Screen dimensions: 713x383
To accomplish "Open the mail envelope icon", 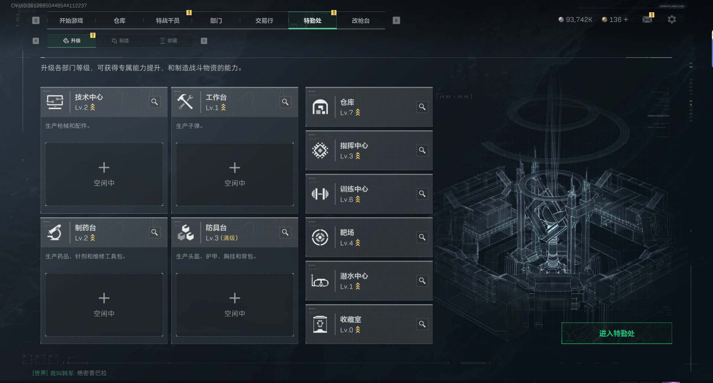I will [x=647, y=19].
